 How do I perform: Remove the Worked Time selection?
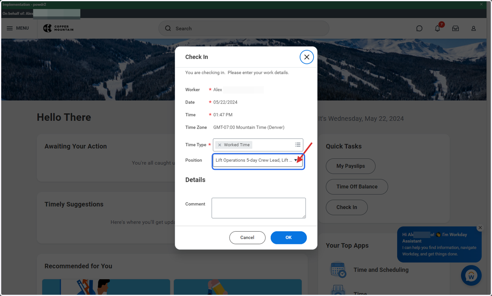pyautogui.click(x=219, y=145)
